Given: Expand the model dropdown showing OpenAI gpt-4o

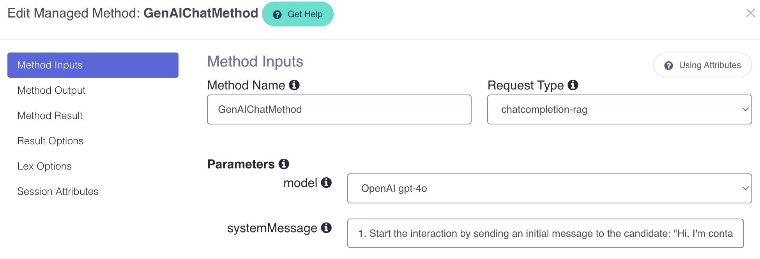Looking at the screenshot, I should coord(549,189).
